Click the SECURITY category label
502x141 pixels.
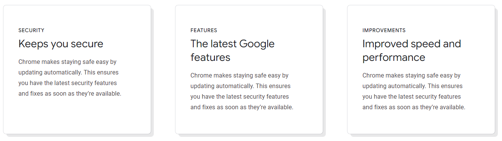pyautogui.click(x=31, y=30)
